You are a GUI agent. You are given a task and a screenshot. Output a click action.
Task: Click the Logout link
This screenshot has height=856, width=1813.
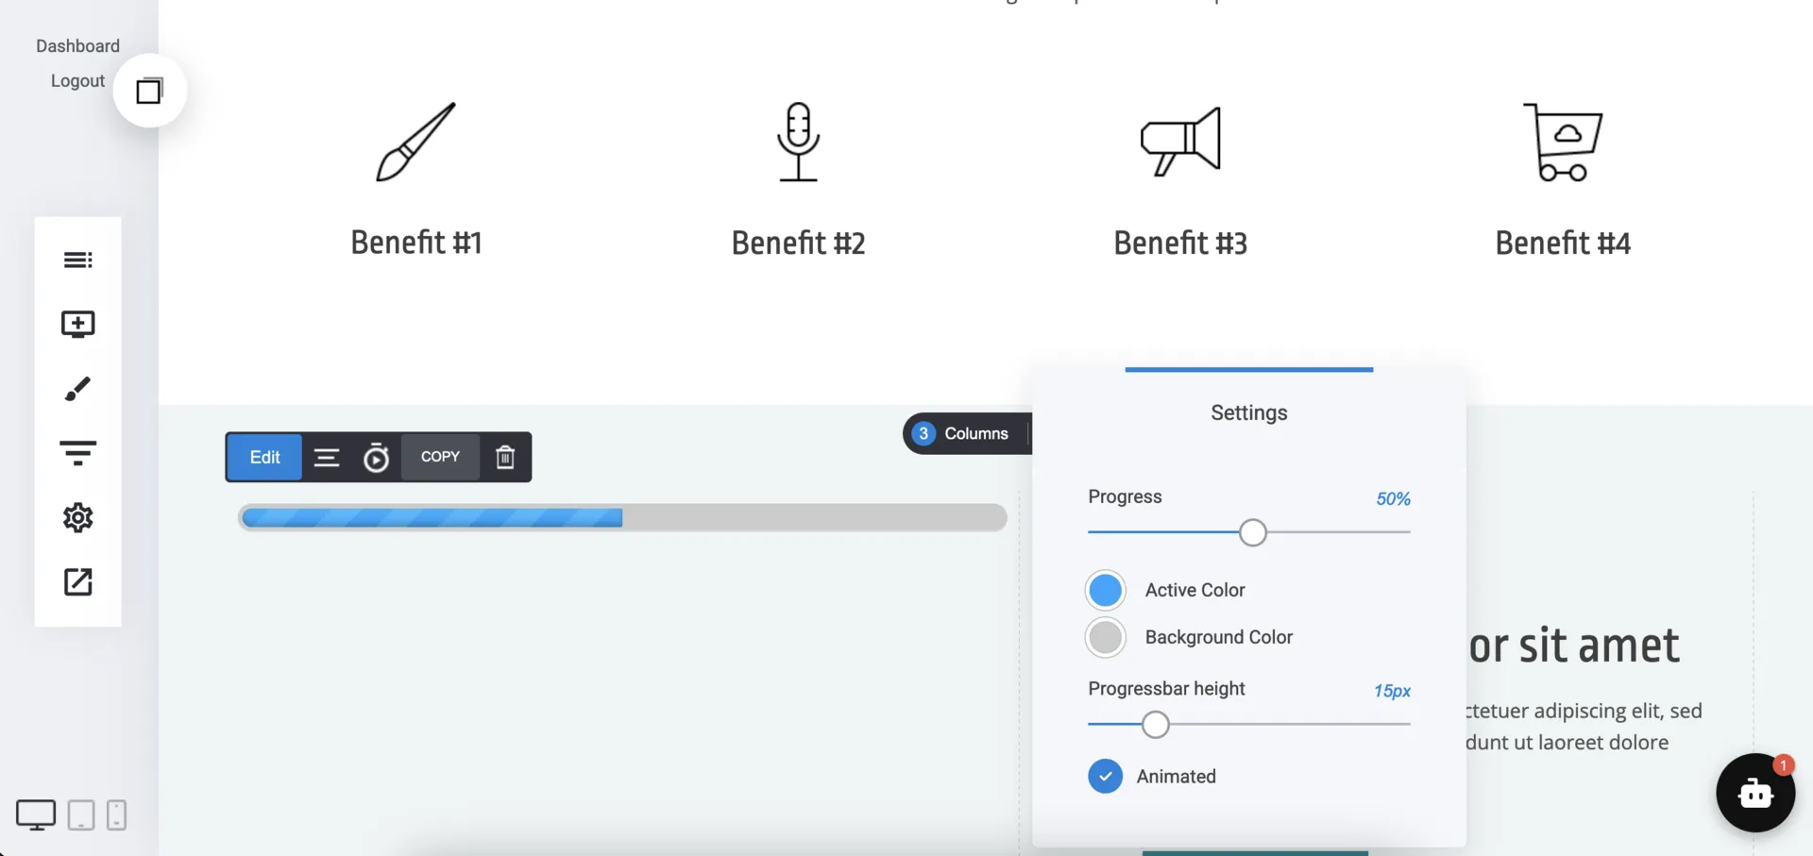pyautogui.click(x=77, y=81)
